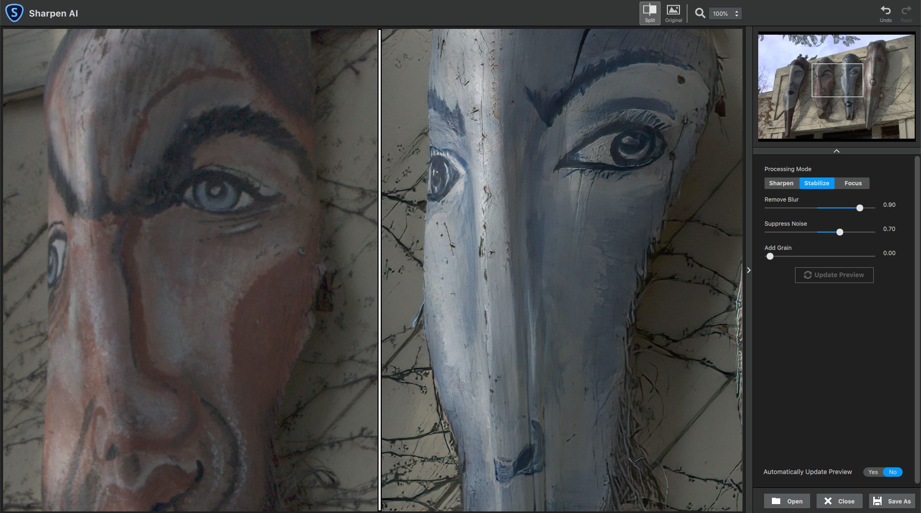Click the white selection box in navigator
Image resolution: width=921 pixels, height=513 pixels.
coord(837,80)
